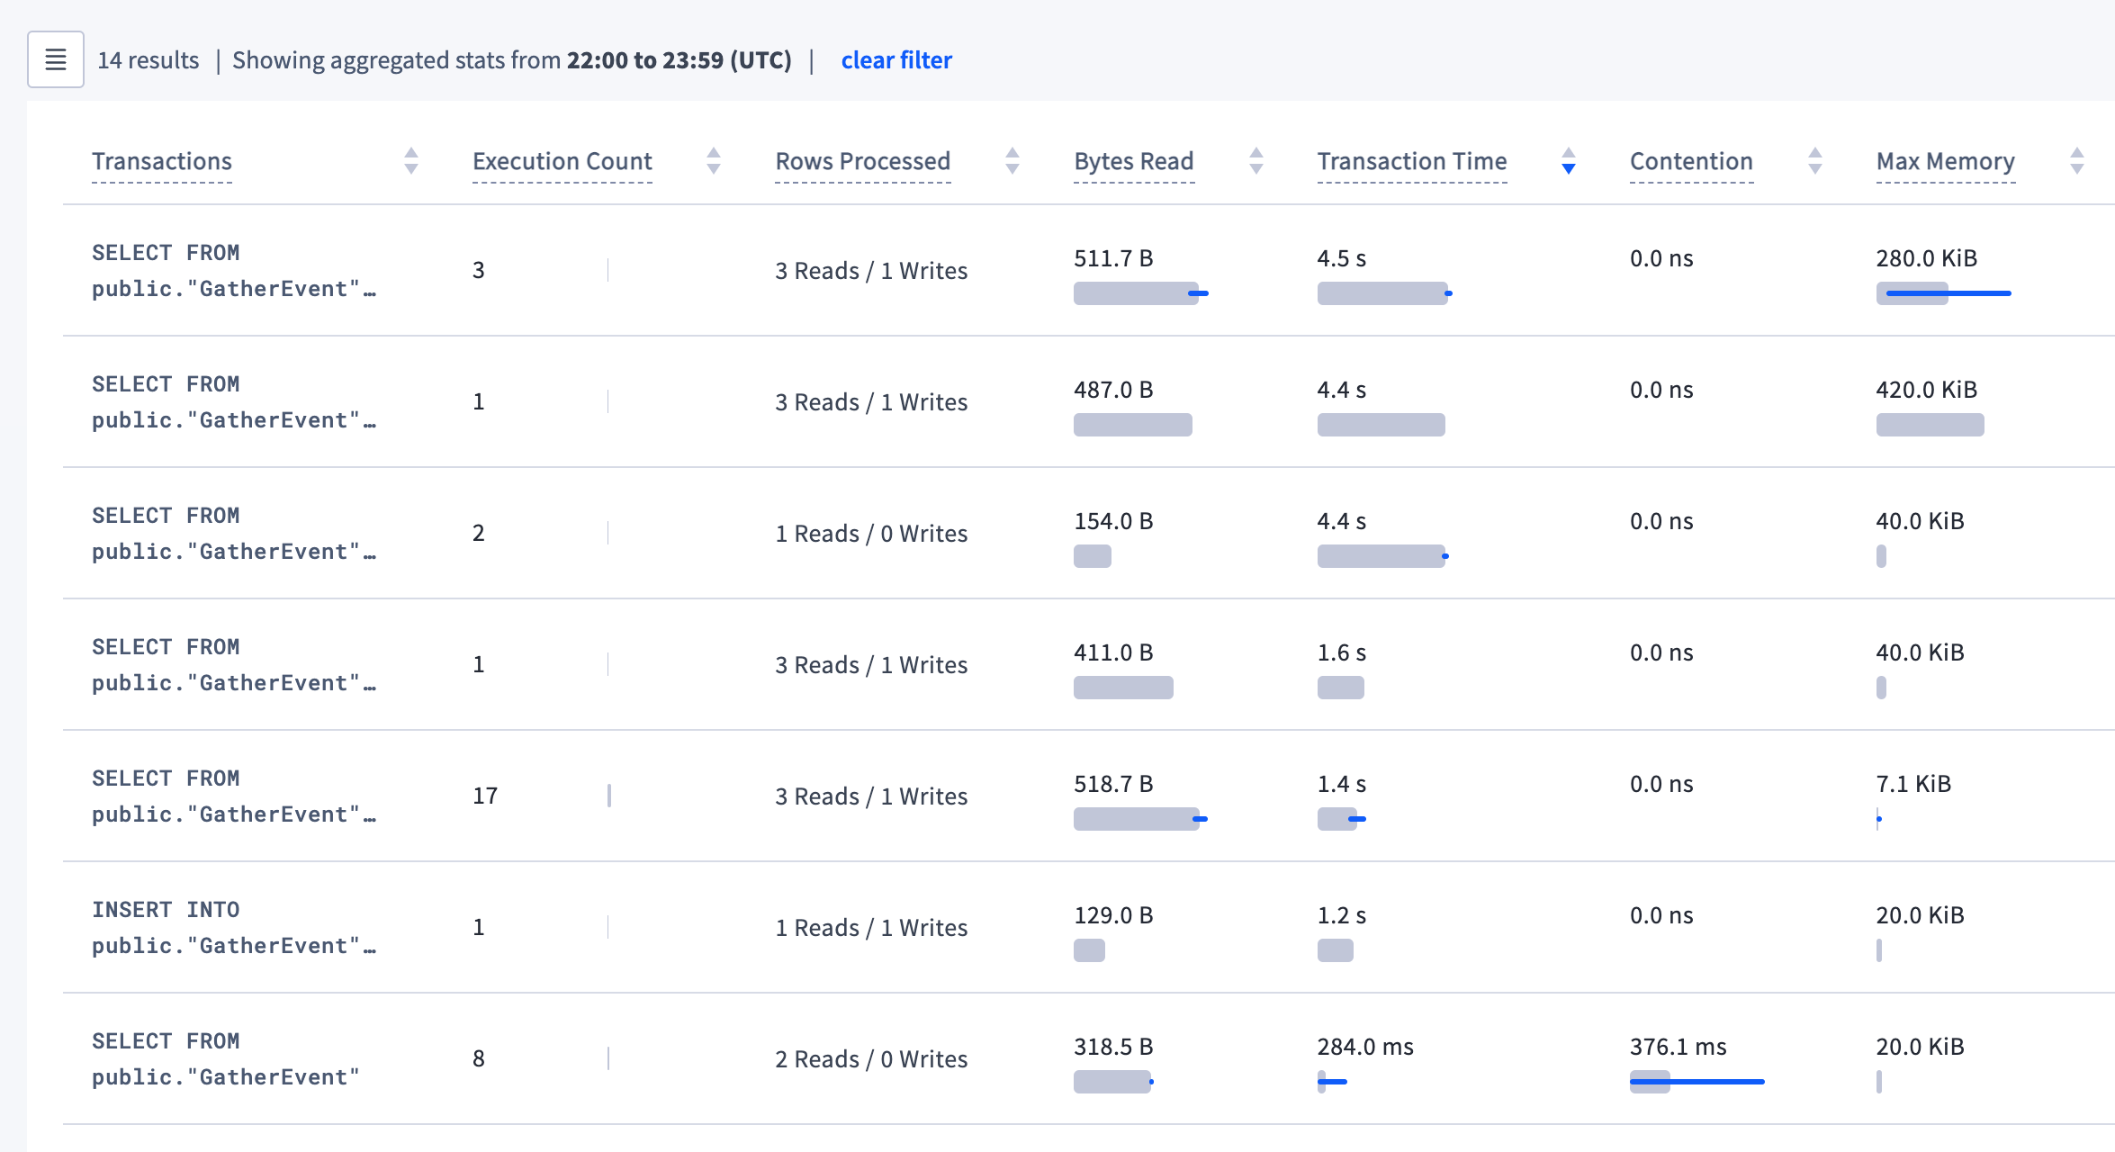The width and height of the screenshot is (2115, 1152).
Task: Click the Transaction Time column header
Action: [x=1411, y=162]
